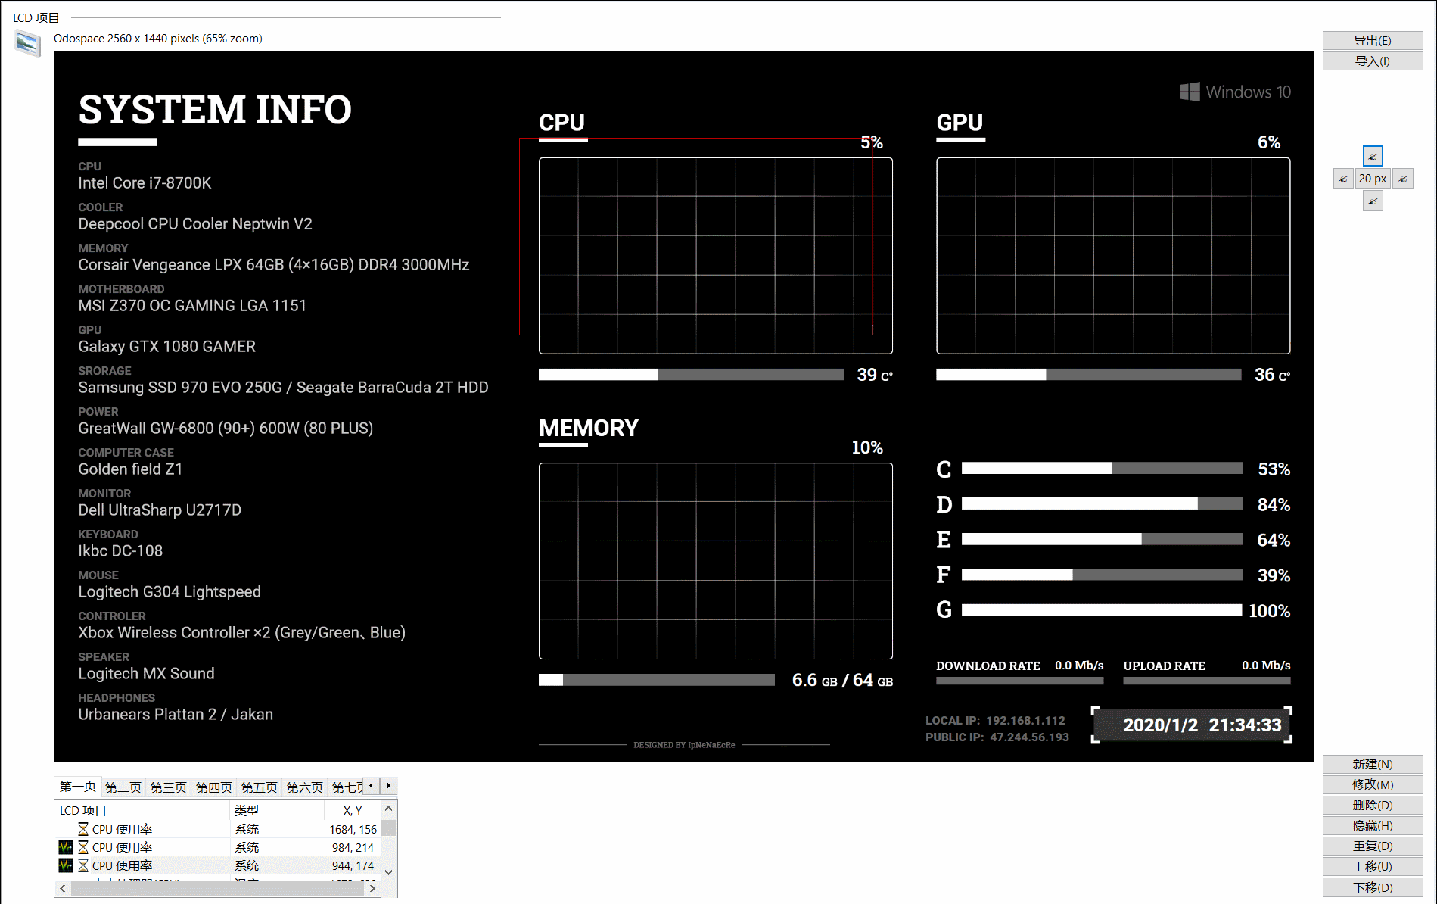Click the D drive usage bar at 84%
This screenshot has width=1437, height=904.
click(x=1102, y=504)
